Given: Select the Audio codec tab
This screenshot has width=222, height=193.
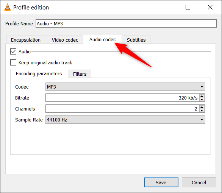Looking at the screenshot, I should pos(102,40).
